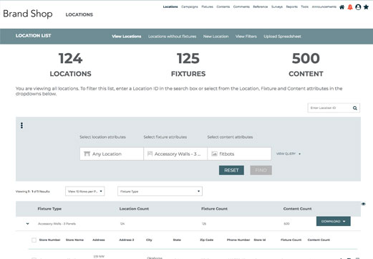Go to the New Location tab
The width and height of the screenshot is (373, 259).
pos(215,37)
